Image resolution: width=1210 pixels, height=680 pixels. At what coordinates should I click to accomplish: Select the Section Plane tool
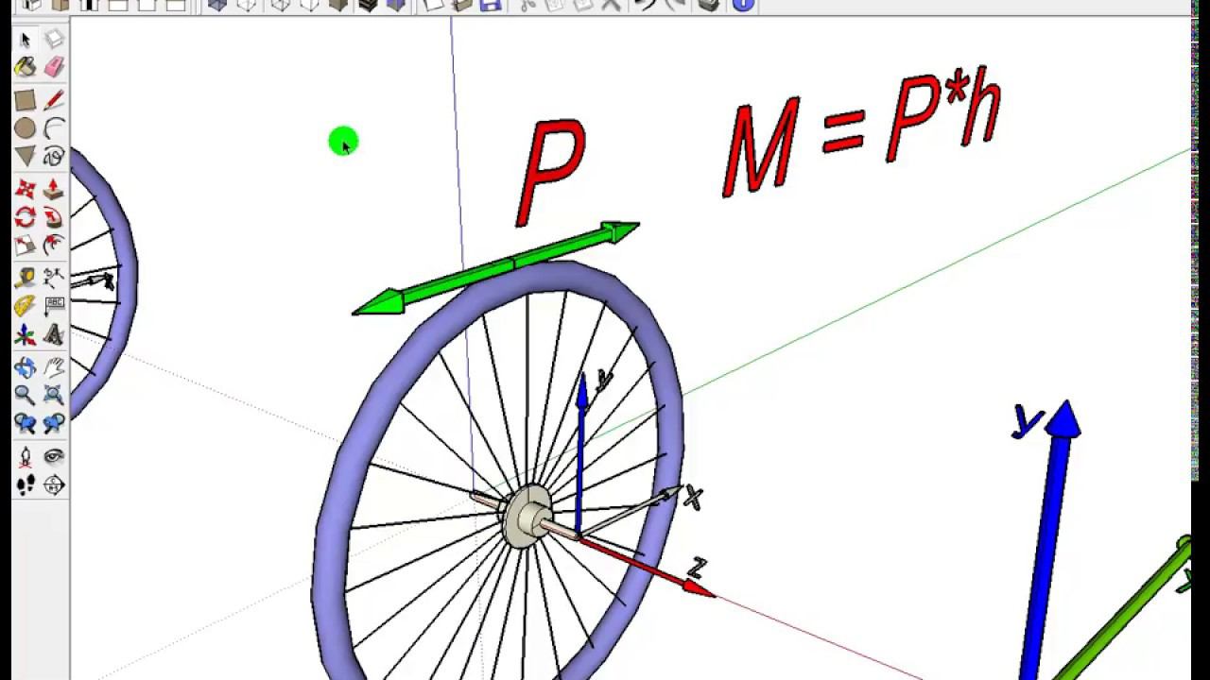pyautogui.click(x=54, y=485)
